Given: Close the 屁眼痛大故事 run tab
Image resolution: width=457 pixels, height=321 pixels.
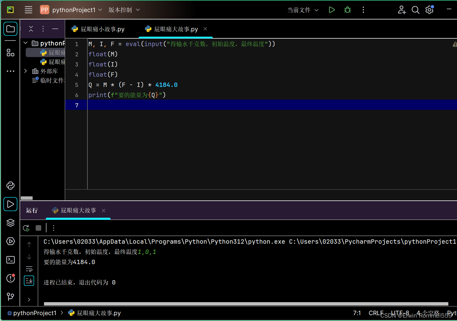Looking at the screenshot, I should tap(103, 211).
